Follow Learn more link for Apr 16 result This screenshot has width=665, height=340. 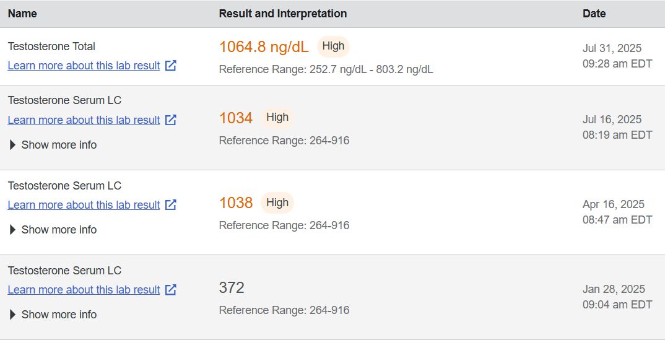[84, 205]
